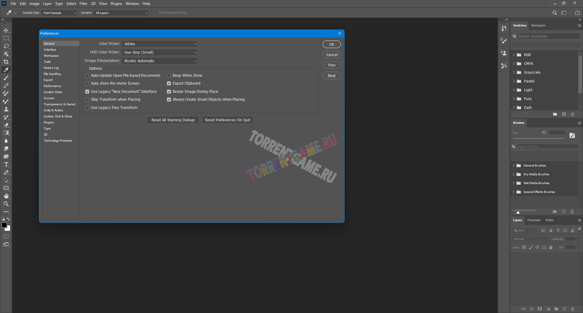Click Reset All Warning Dialogs button
The width and height of the screenshot is (583, 313).
(173, 120)
